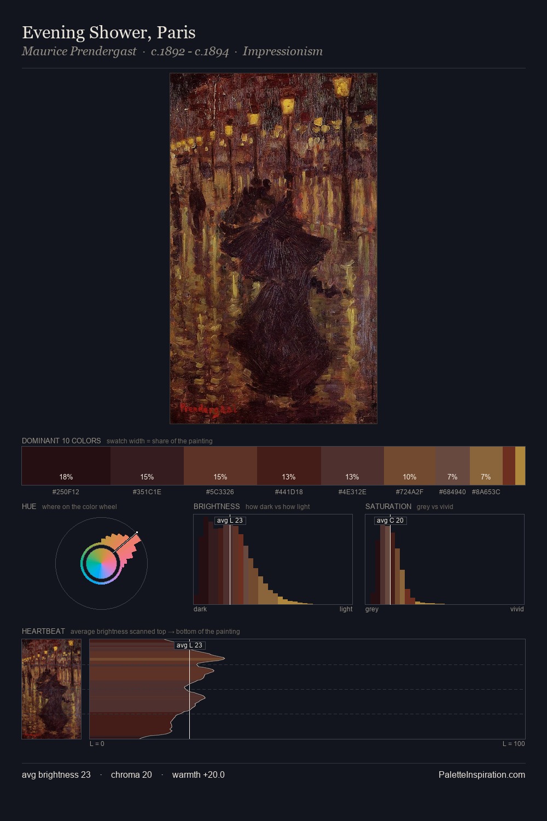Image resolution: width=547 pixels, height=821 pixels.
Task: Select the #5C3326 swatch
Action: (x=220, y=466)
